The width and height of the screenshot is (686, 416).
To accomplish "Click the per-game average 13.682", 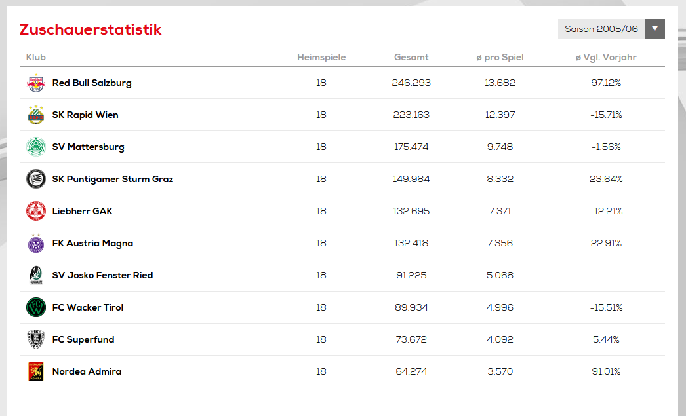I will [x=500, y=83].
